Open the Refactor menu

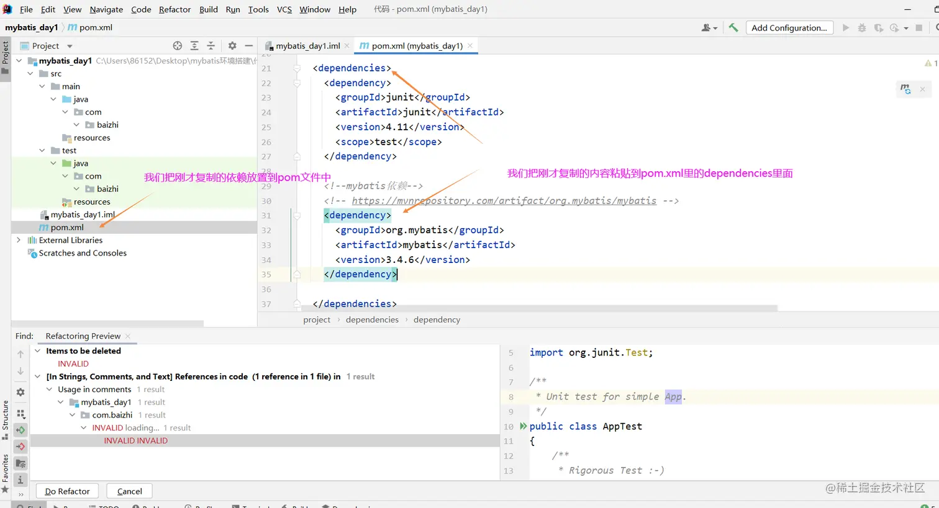point(175,9)
